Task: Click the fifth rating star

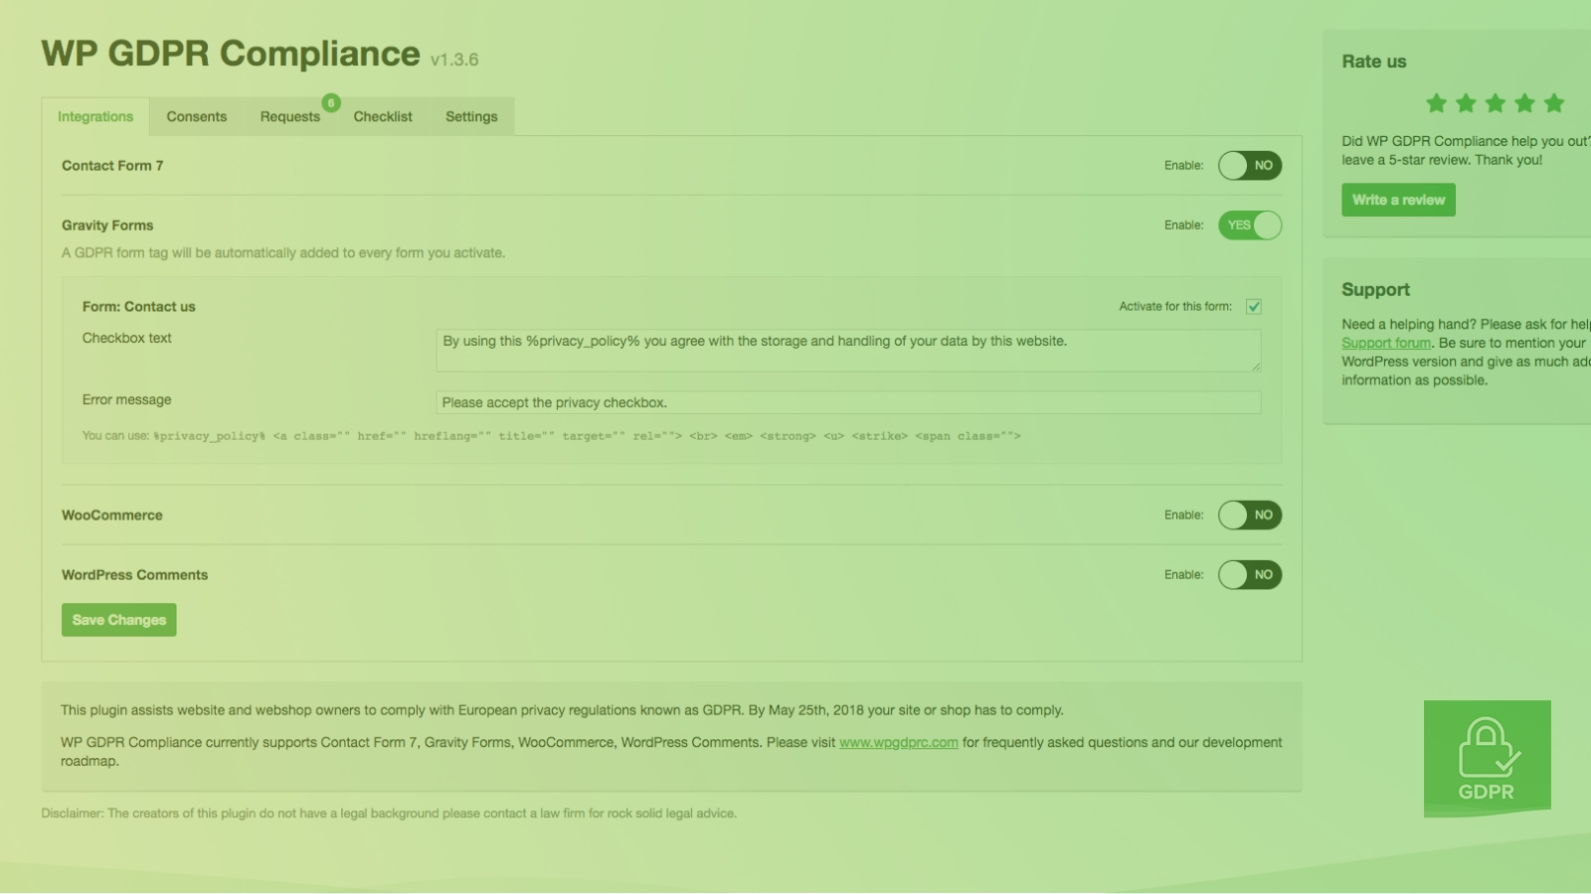Action: [x=1554, y=103]
